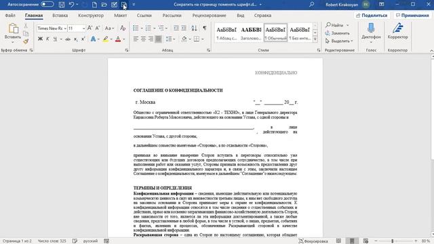Image resolution: width=434 pixels, height=244 pixels.
Task: Toggle subscript x₂ formatting
Action: point(75,39)
